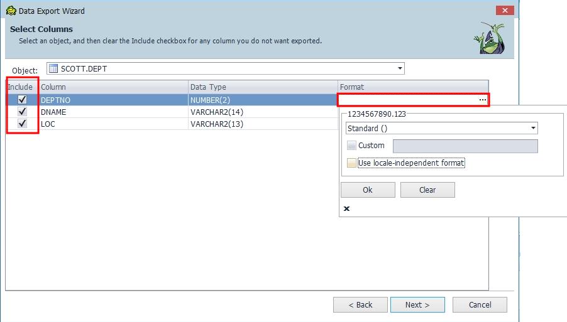Open format editor ellipsis button
The width and height of the screenshot is (567, 322).
pos(482,100)
